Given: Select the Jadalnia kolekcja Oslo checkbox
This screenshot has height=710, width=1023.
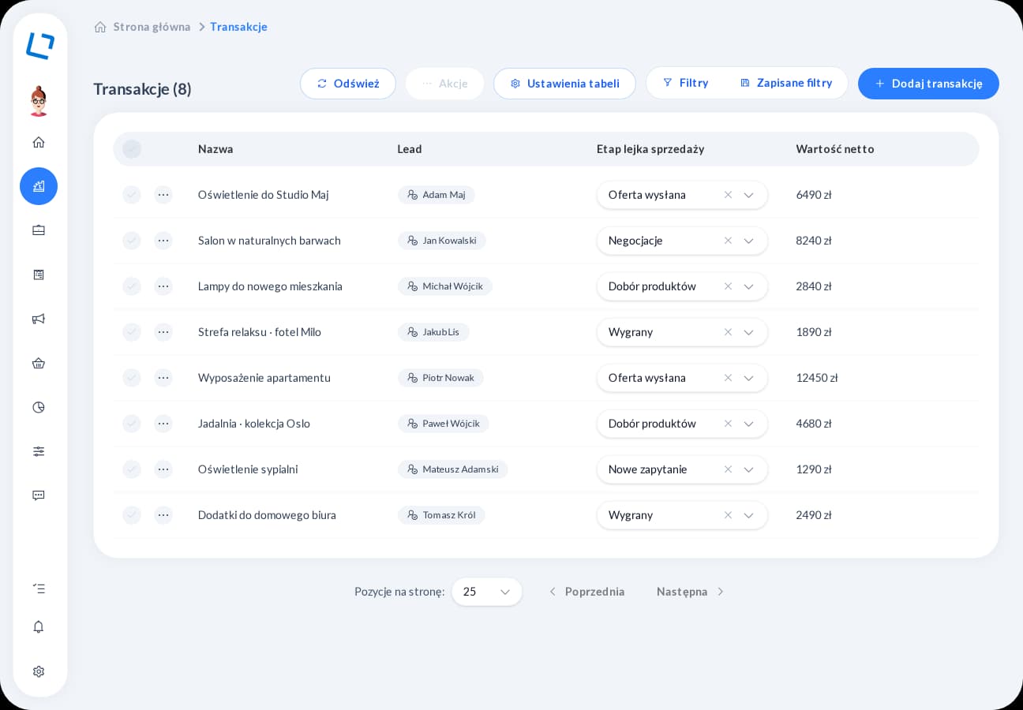Looking at the screenshot, I should point(132,424).
